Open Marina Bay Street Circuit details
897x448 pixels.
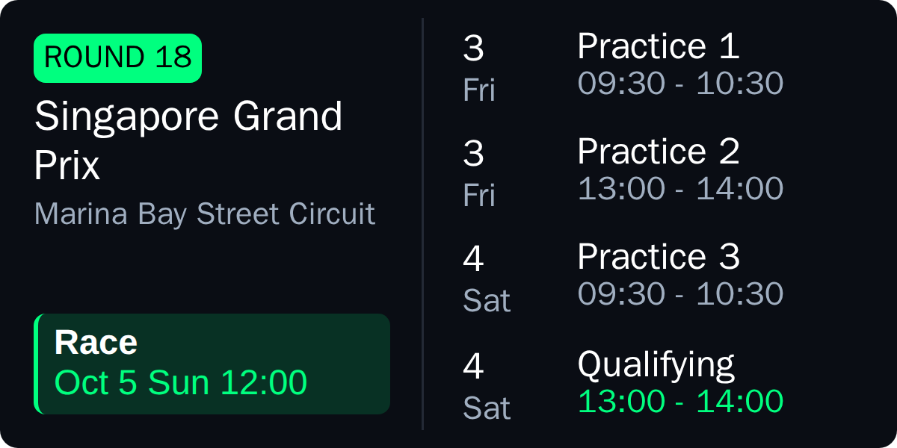click(x=204, y=214)
